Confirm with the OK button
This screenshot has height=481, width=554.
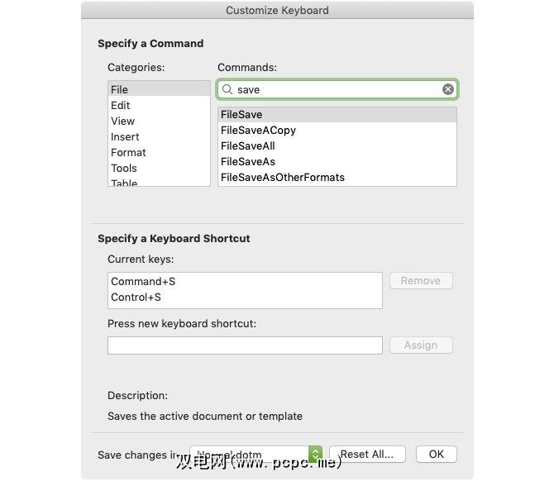[x=436, y=454]
